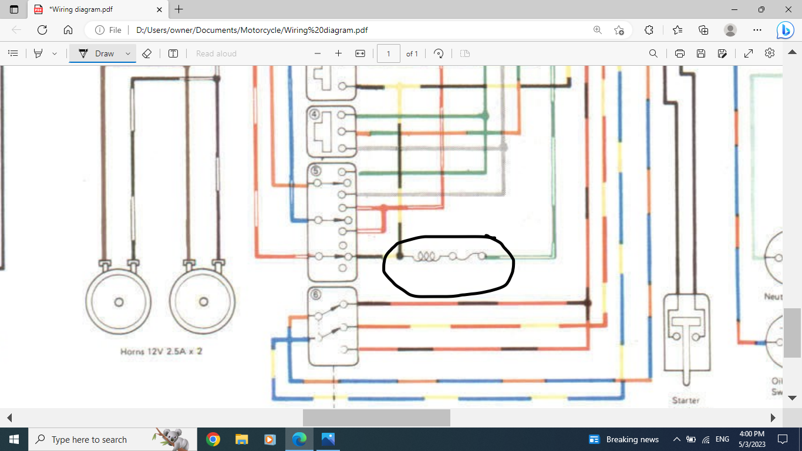This screenshot has width=802, height=451.
Task: Click the page number input field
Action: pyautogui.click(x=388, y=53)
